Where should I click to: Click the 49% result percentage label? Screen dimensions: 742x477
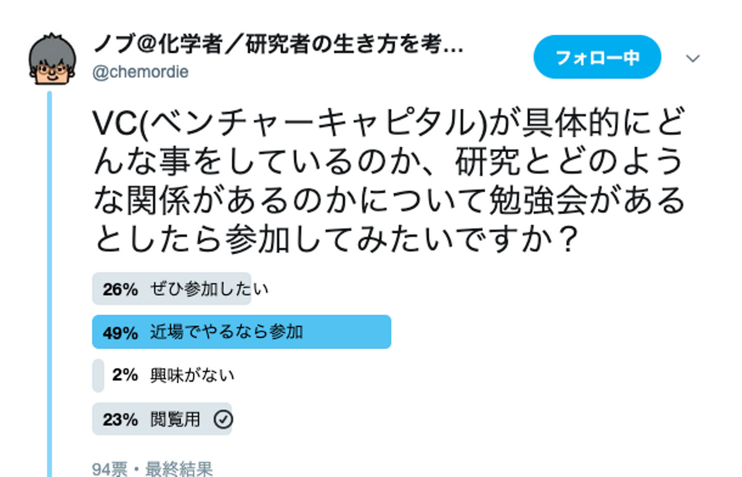point(120,333)
